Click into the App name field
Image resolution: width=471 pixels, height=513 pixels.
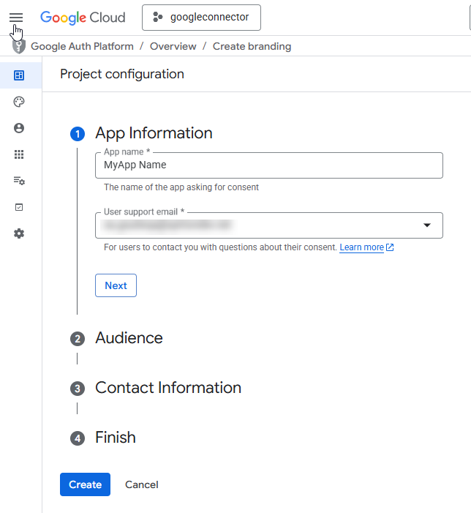point(268,165)
